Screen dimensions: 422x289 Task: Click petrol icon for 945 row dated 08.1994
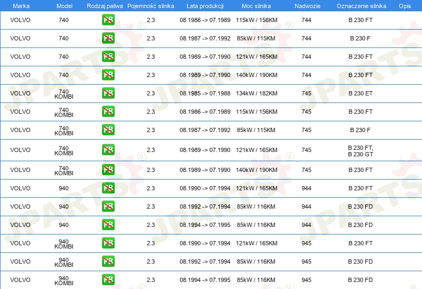(x=108, y=279)
